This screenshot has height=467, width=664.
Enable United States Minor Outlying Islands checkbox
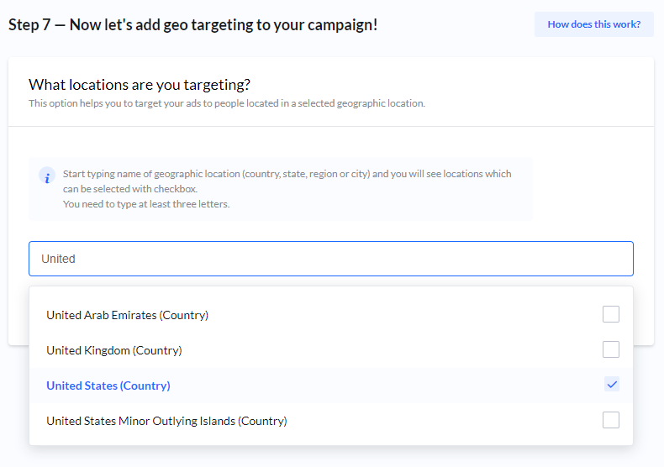click(611, 420)
